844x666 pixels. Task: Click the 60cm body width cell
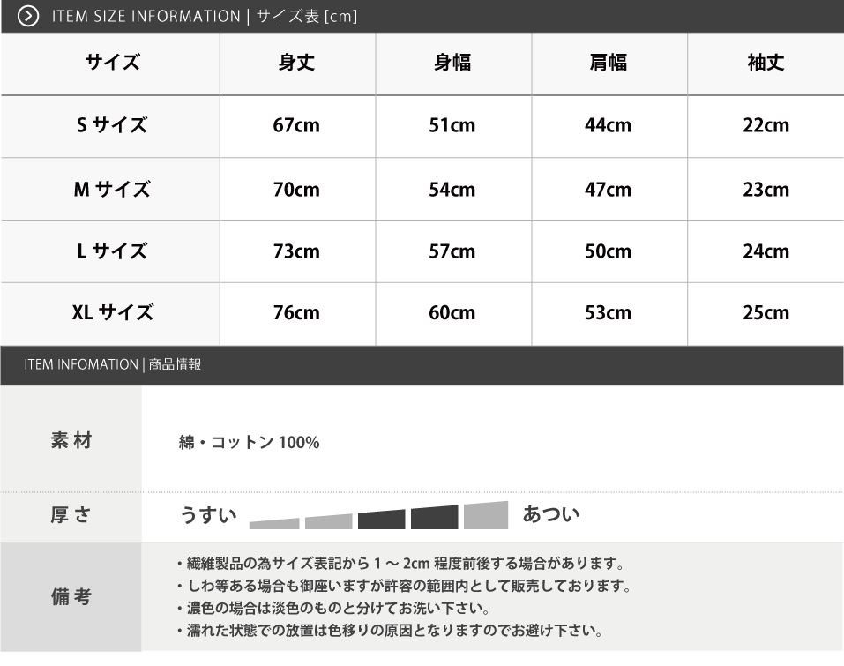tap(452, 313)
